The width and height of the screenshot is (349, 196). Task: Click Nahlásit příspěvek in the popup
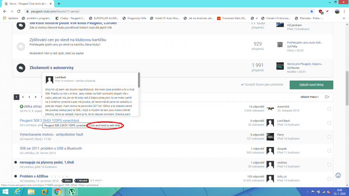pyautogui.click(x=86, y=81)
